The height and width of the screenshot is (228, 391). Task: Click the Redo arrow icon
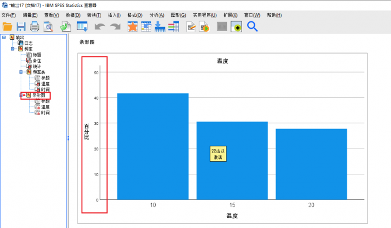pyautogui.click(x=115, y=26)
